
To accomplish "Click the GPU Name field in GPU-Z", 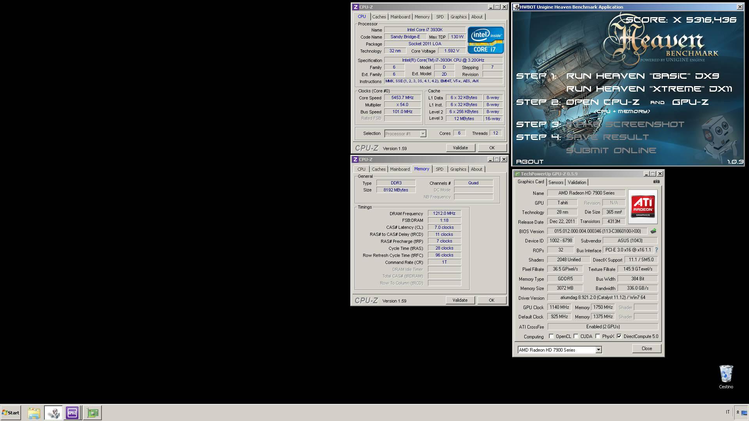I will 586,193.
